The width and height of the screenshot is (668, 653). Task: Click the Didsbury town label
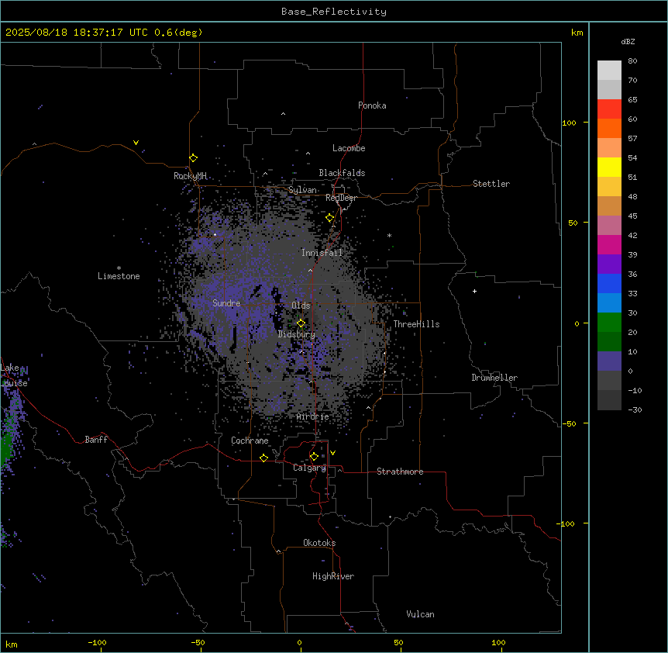[x=297, y=334]
